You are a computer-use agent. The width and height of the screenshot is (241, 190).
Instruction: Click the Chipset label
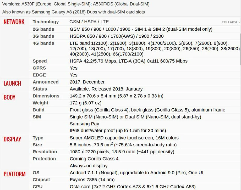pyautogui.click(x=41, y=180)
